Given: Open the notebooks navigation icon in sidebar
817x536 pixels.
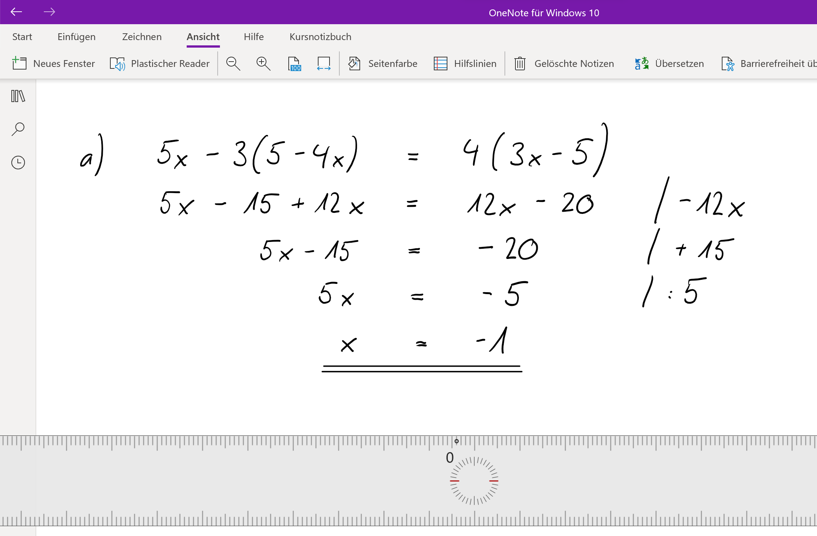Looking at the screenshot, I should [x=18, y=96].
